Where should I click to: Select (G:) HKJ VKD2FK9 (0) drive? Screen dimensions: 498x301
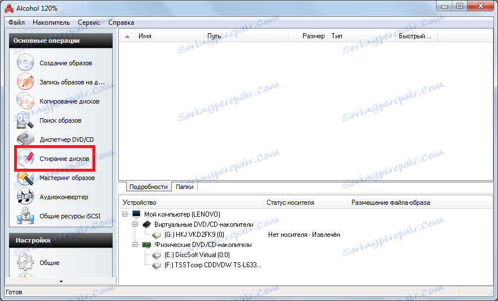point(194,235)
